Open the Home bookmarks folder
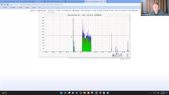169x95 pixels. point(33,7)
